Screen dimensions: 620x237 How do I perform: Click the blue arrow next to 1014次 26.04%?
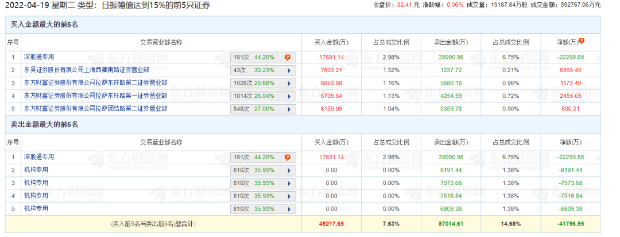click(x=288, y=96)
